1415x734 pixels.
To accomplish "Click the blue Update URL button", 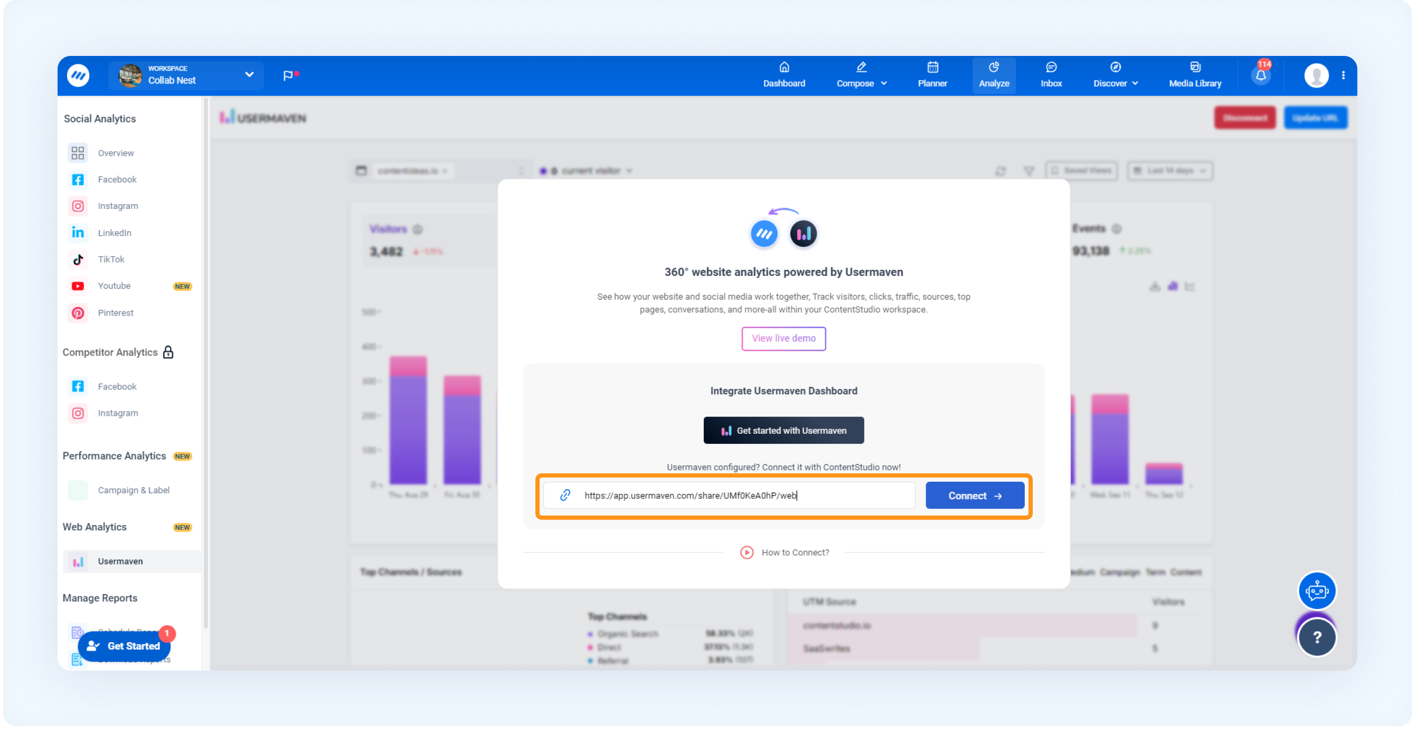I will [1315, 118].
